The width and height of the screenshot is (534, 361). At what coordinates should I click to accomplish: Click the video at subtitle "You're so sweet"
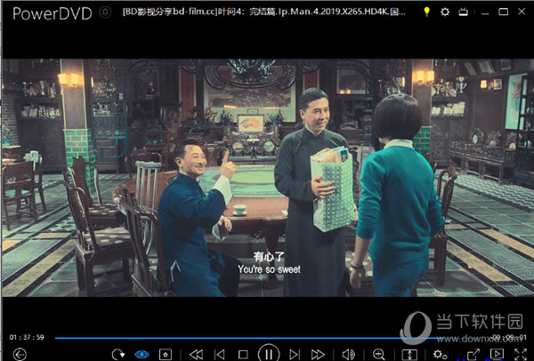click(269, 269)
